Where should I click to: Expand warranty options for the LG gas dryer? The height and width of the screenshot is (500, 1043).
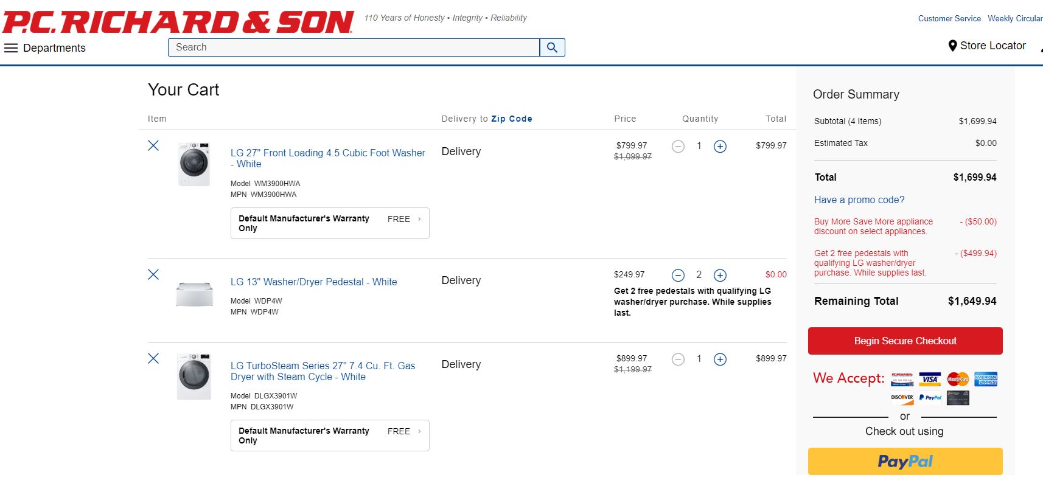pos(330,436)
